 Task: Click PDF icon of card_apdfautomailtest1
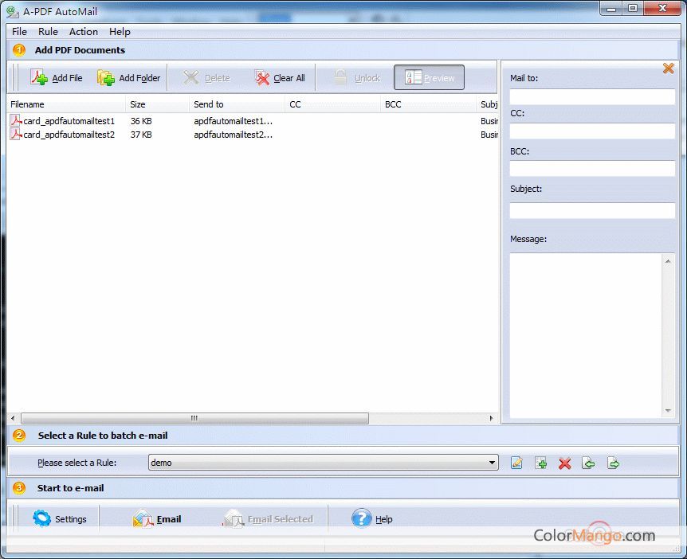16,120
